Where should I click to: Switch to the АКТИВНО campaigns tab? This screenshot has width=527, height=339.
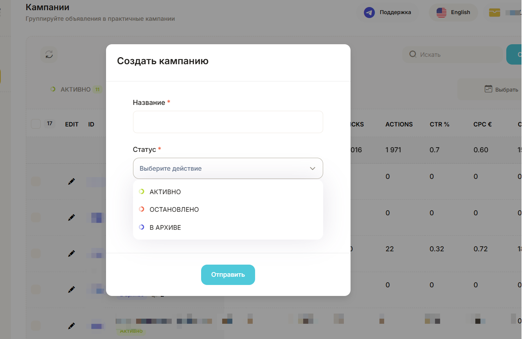(76, 90)
